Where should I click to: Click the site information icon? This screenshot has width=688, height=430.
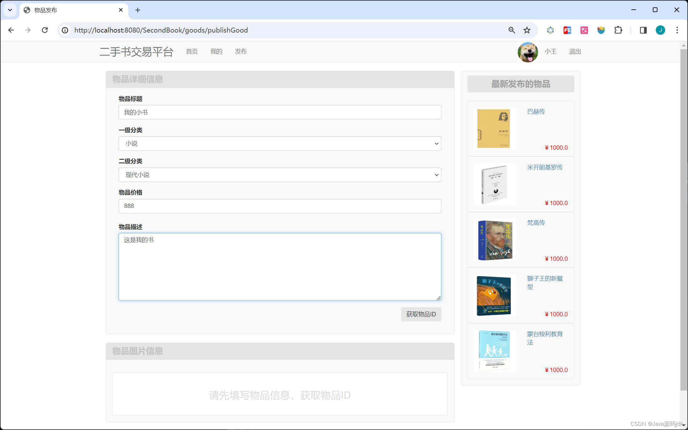click(x=65, y=30)
